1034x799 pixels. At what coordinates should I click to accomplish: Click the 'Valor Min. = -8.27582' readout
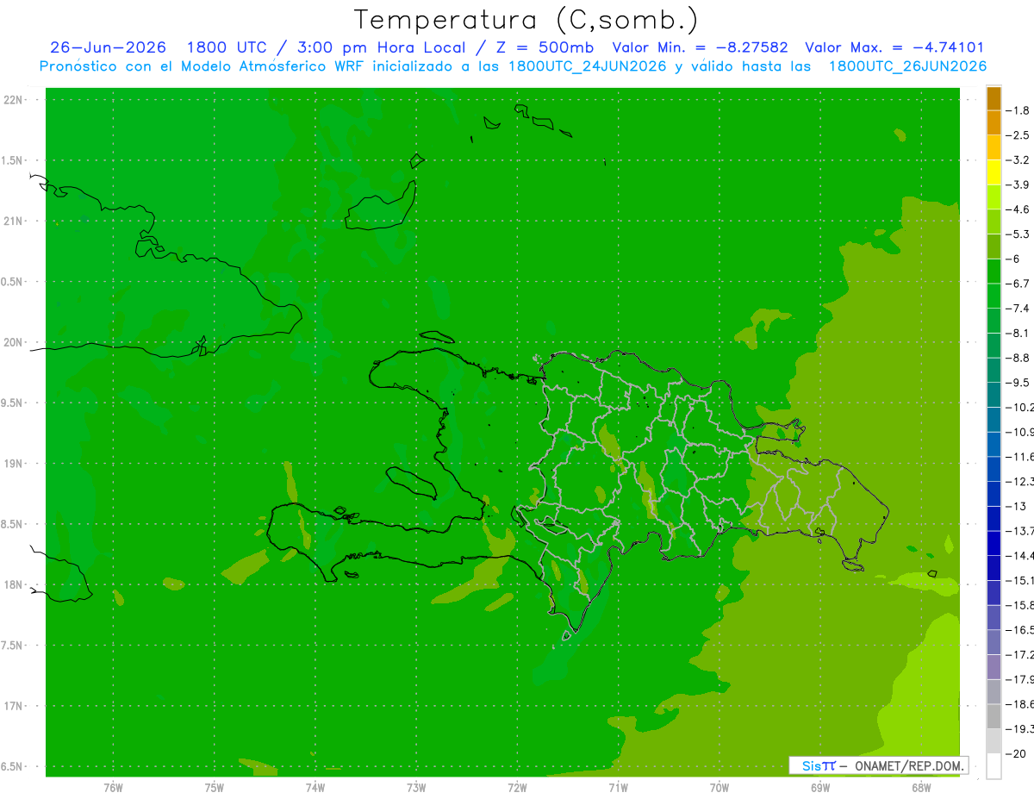click(x=701, y=48)
